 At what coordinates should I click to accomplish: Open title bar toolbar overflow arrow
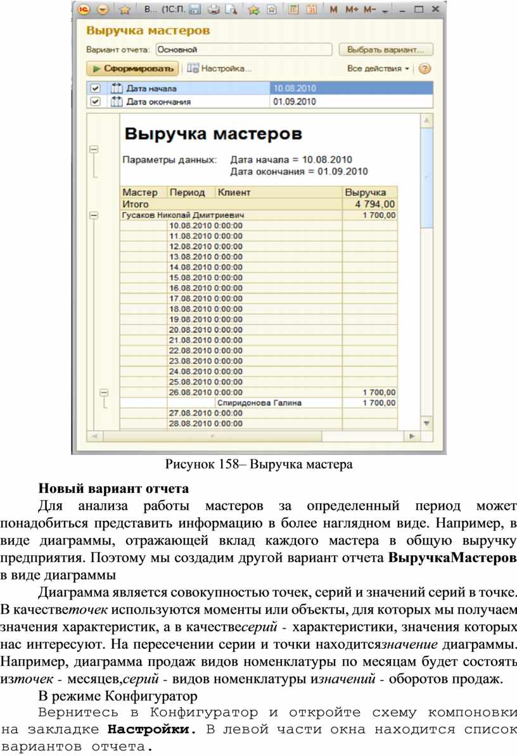385,10
